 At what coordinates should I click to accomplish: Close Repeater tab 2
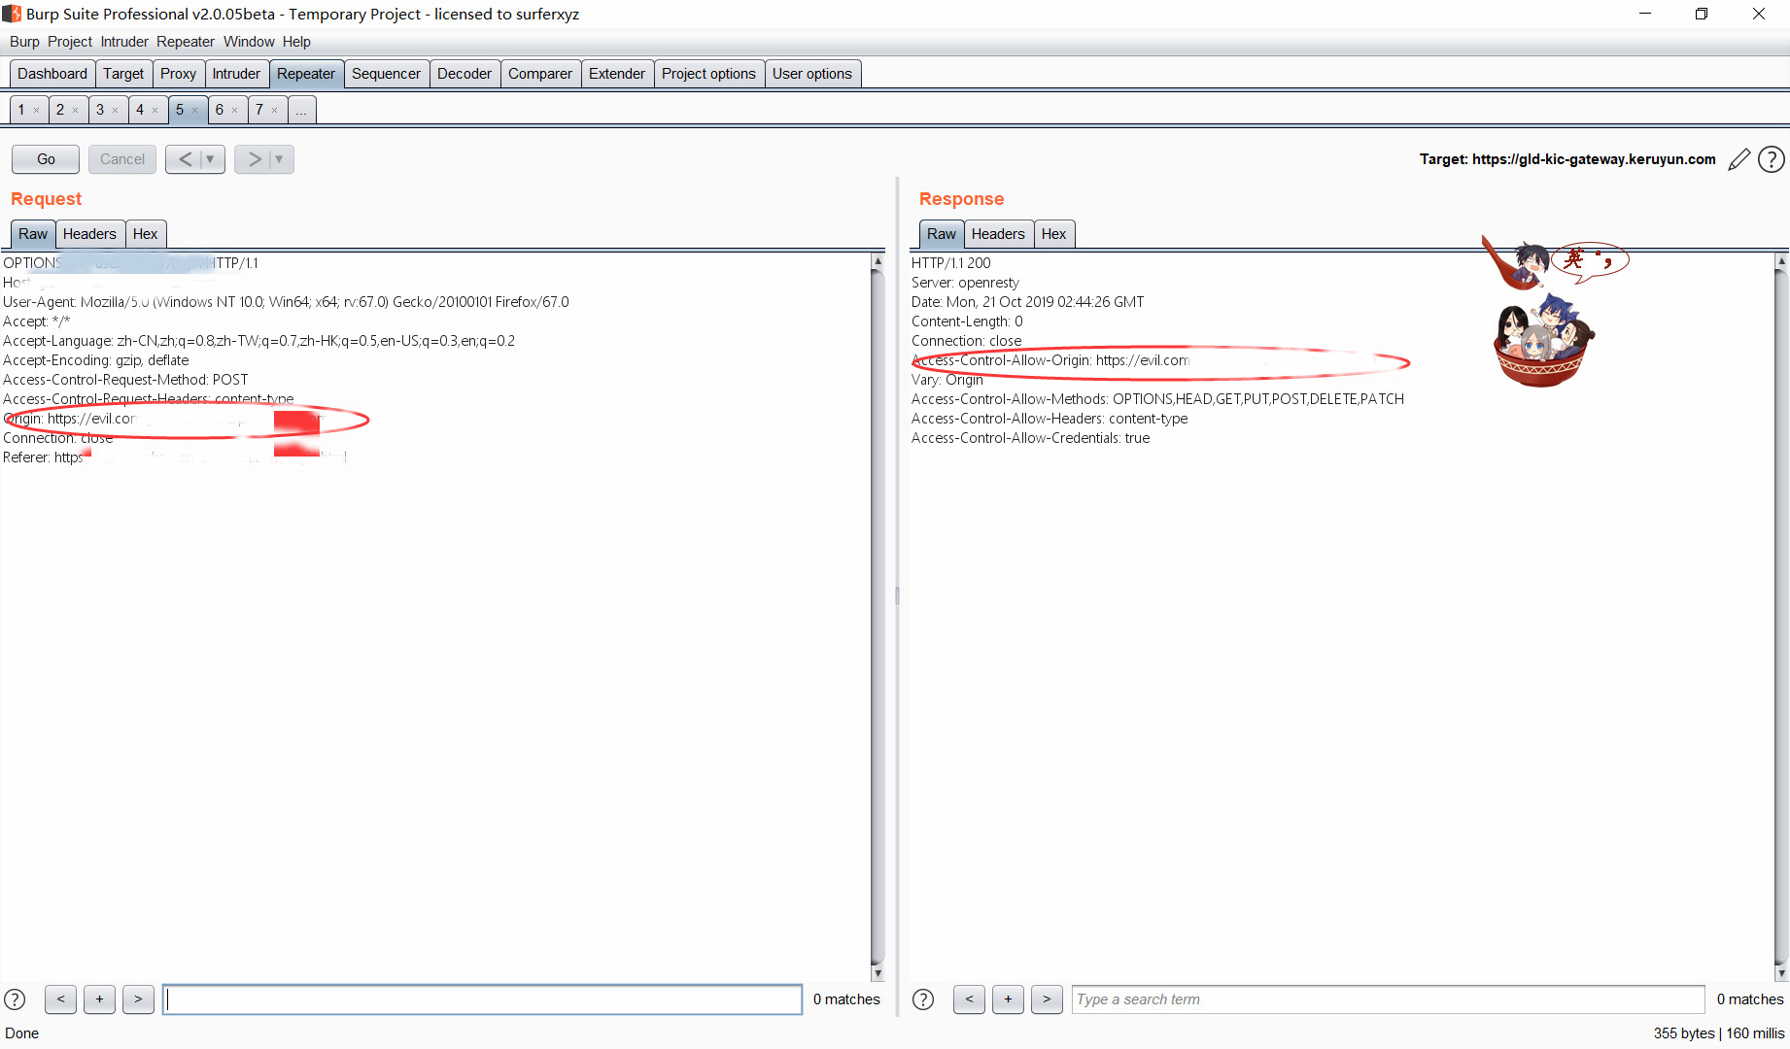pos(76,111)
